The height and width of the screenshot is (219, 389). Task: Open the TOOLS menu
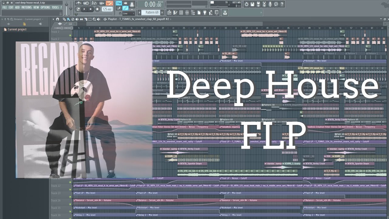55,7
